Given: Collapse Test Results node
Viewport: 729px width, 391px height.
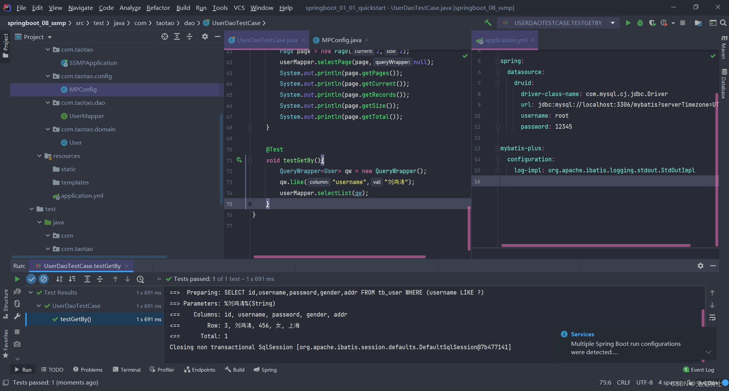Looking at the screenshot, I should pyautogui.click(x=31, y=292).
